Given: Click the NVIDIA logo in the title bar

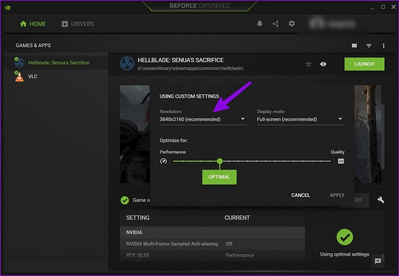Looking at the screenshot, I should click(7, 7).
